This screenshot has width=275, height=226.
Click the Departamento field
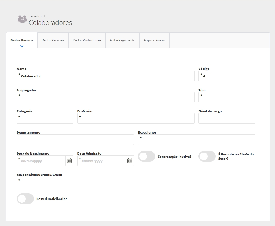click(75, 140)
